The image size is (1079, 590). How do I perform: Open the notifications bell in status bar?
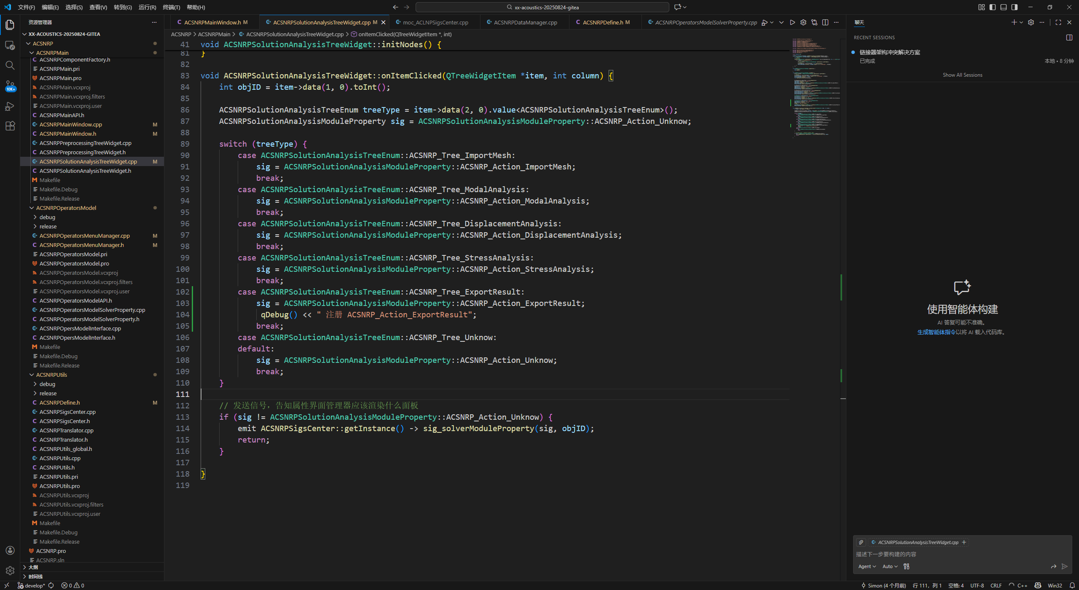(1072, 585)
